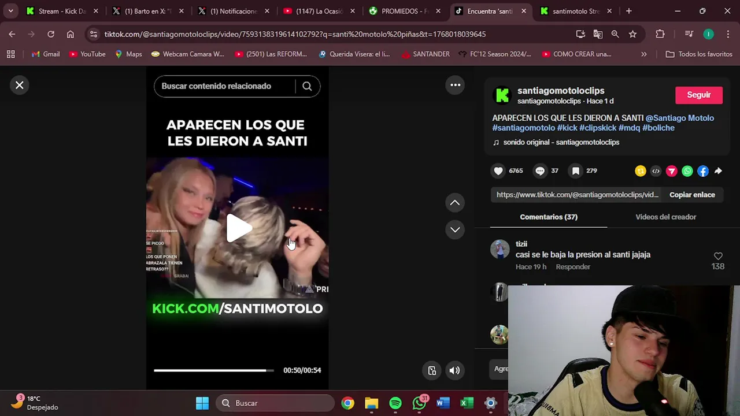The width and height of the screenshot is (740, 416).
Task: Click the Copiar enlace button
Action: 692,195
